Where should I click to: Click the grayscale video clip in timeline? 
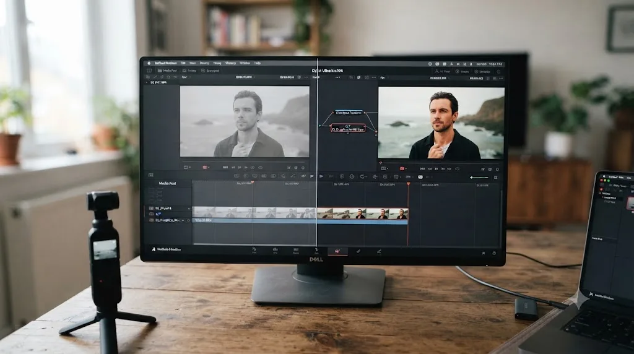(254, 212)
